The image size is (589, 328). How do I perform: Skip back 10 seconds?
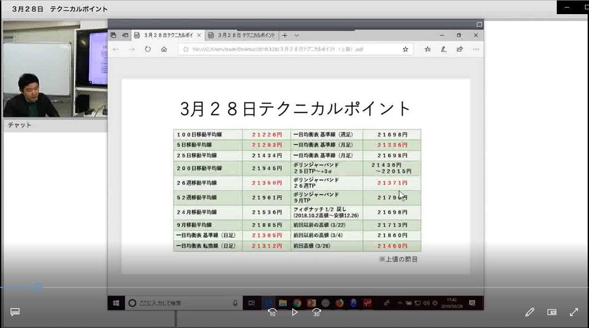272,313
